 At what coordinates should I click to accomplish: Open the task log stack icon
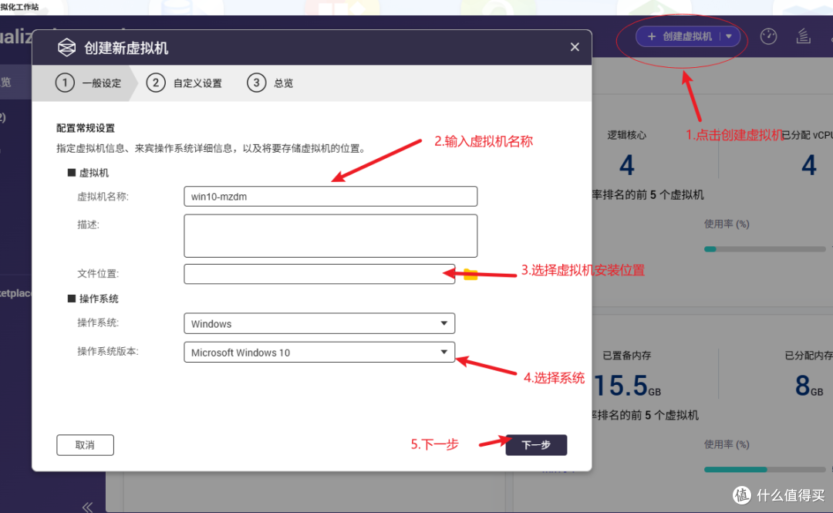pyautogui.click(x=803, y=36)
